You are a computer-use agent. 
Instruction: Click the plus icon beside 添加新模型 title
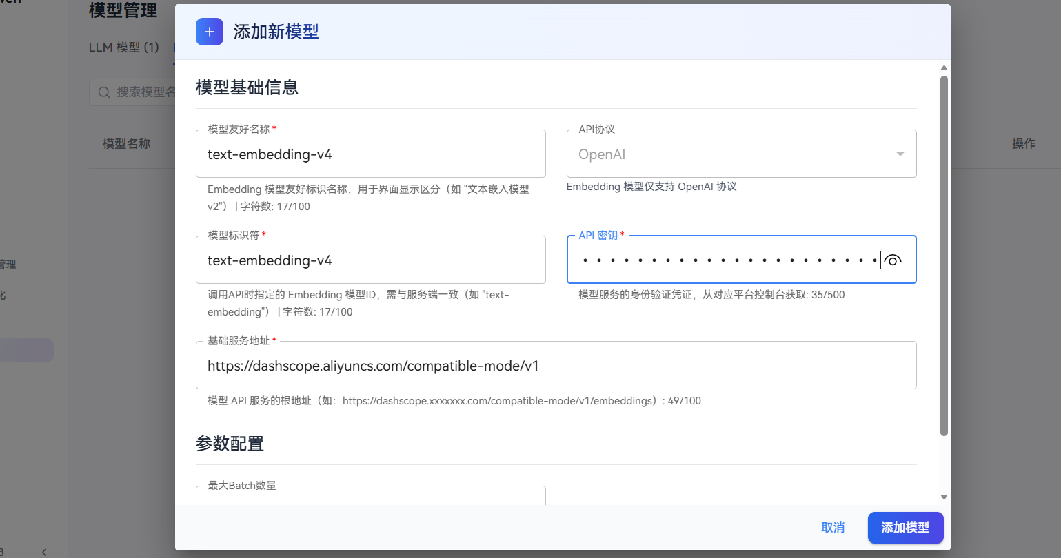point(209,32)
